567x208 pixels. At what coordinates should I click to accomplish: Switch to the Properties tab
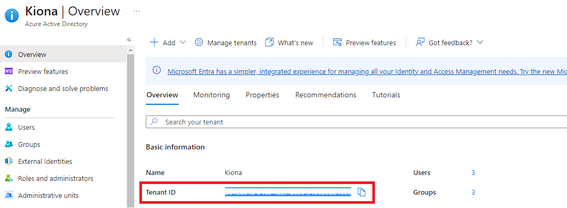coord(263,95)
